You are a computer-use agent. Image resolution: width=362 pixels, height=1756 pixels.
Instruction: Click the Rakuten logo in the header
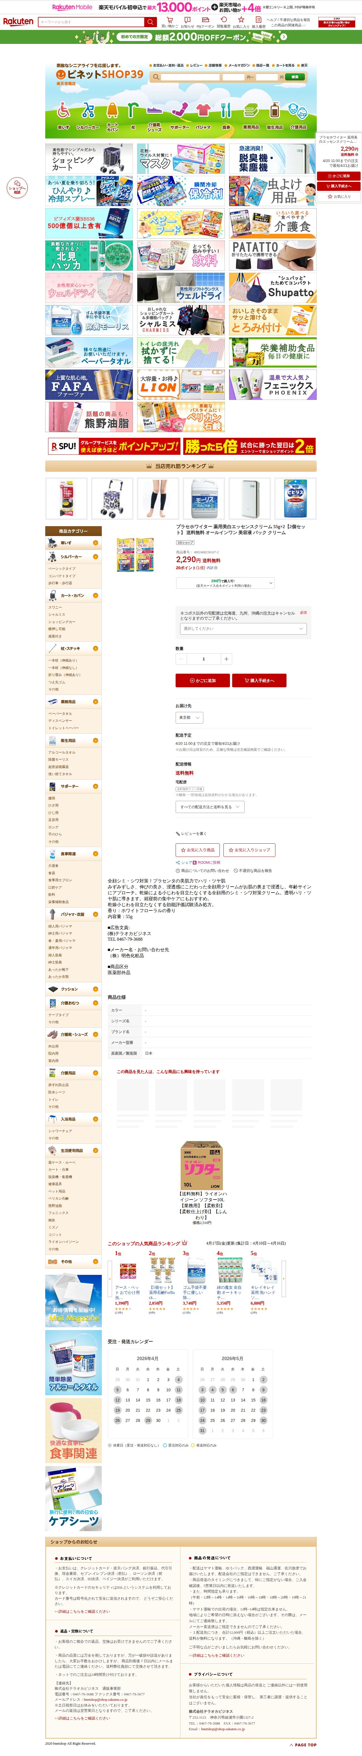point(18,22)
